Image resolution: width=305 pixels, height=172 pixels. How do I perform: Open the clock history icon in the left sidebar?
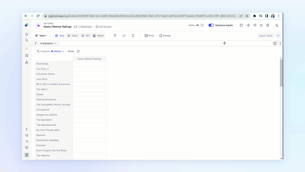tap(27, 135)
